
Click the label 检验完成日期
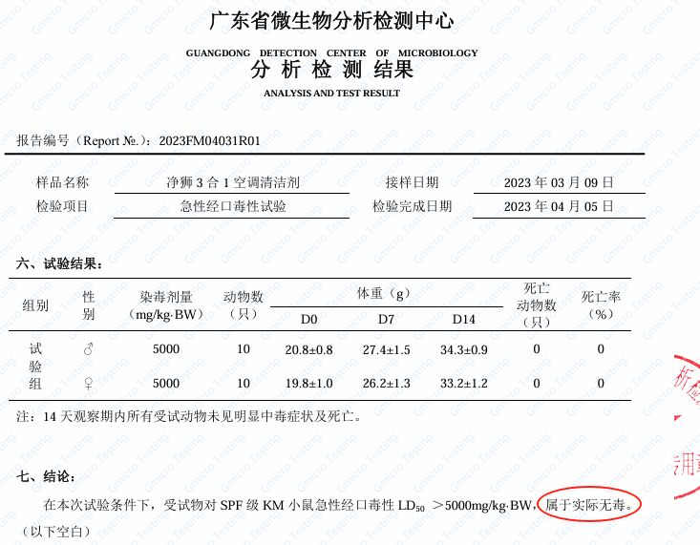[412, 206]
